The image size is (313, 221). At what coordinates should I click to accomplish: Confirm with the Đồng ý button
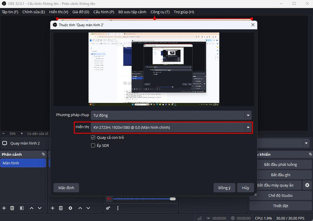coord(224,188)
